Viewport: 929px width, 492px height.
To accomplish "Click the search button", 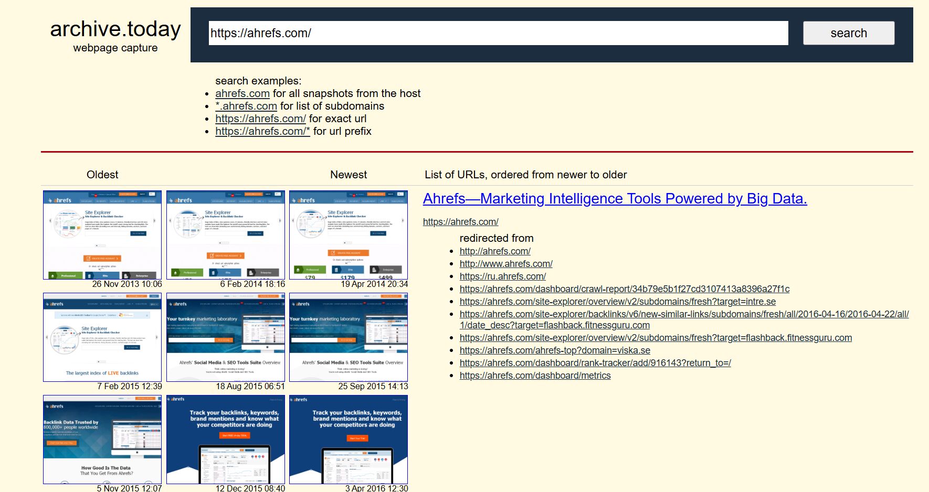I will (x=849, y=33).
